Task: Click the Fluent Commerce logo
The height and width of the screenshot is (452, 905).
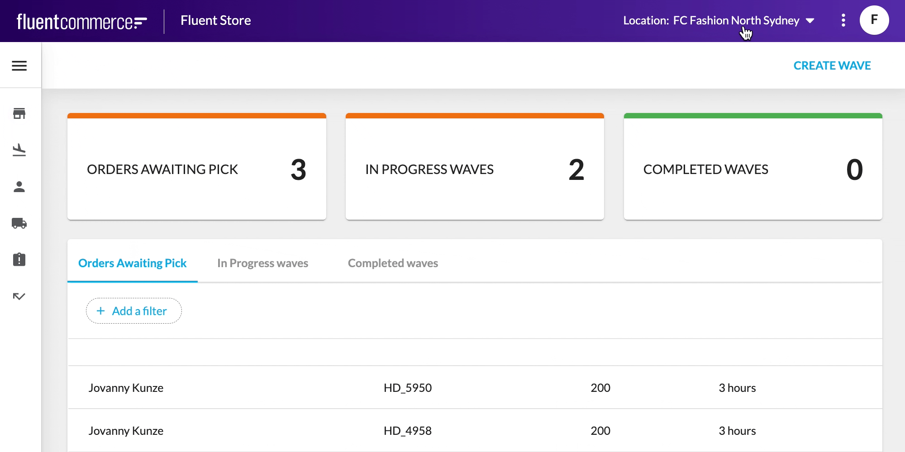Action: click(81, 20)
